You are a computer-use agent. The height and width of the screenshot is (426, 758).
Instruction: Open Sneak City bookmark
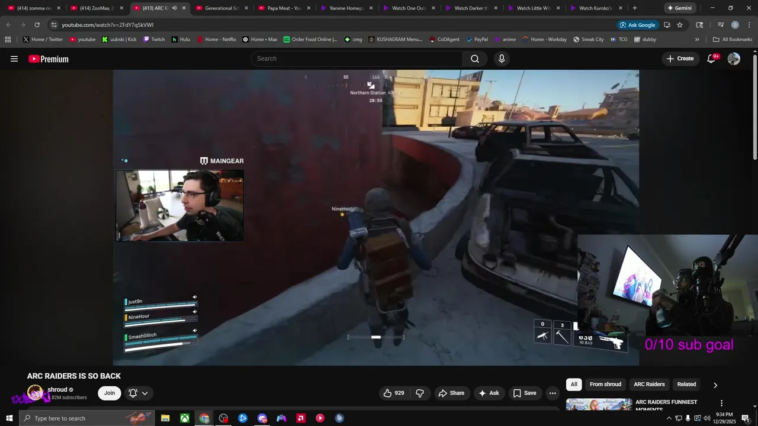pos(589,40)
